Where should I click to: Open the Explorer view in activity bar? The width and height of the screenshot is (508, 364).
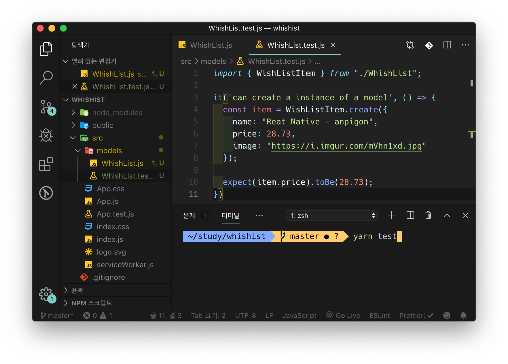(x=46, y=49)
